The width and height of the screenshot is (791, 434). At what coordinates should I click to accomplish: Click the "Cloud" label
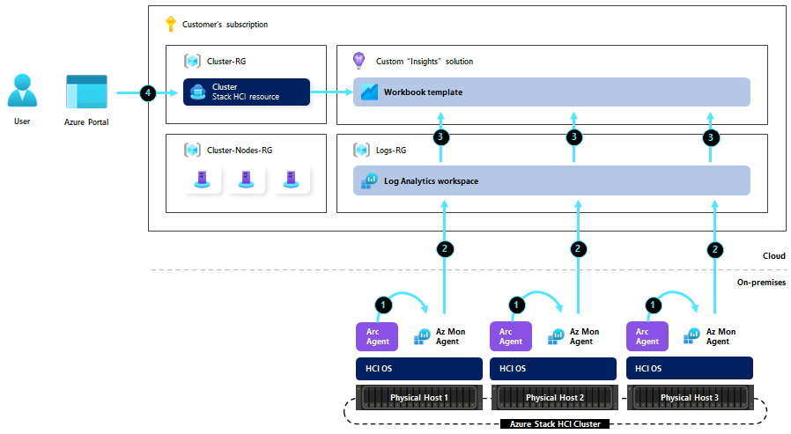(774, 255)
